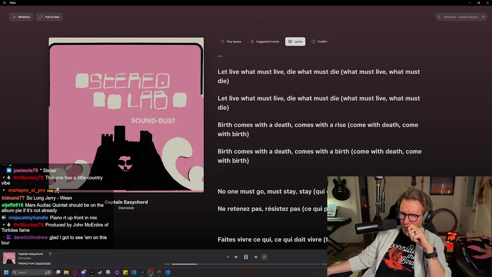Click Stereolab artist under album cover
Viewport: 492px width, 277px height.
coord(126,208)
